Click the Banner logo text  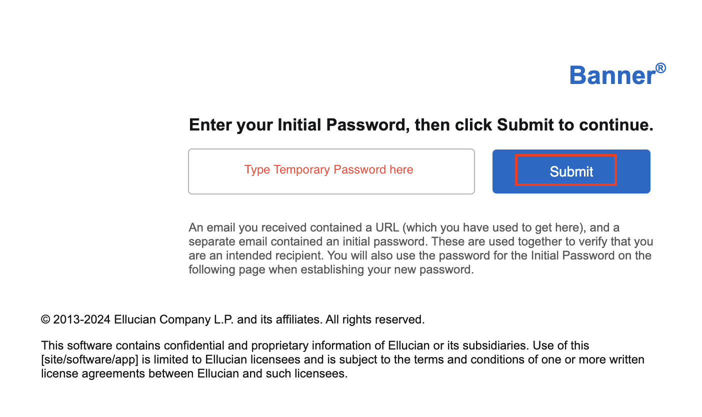(x=612, y=75)
